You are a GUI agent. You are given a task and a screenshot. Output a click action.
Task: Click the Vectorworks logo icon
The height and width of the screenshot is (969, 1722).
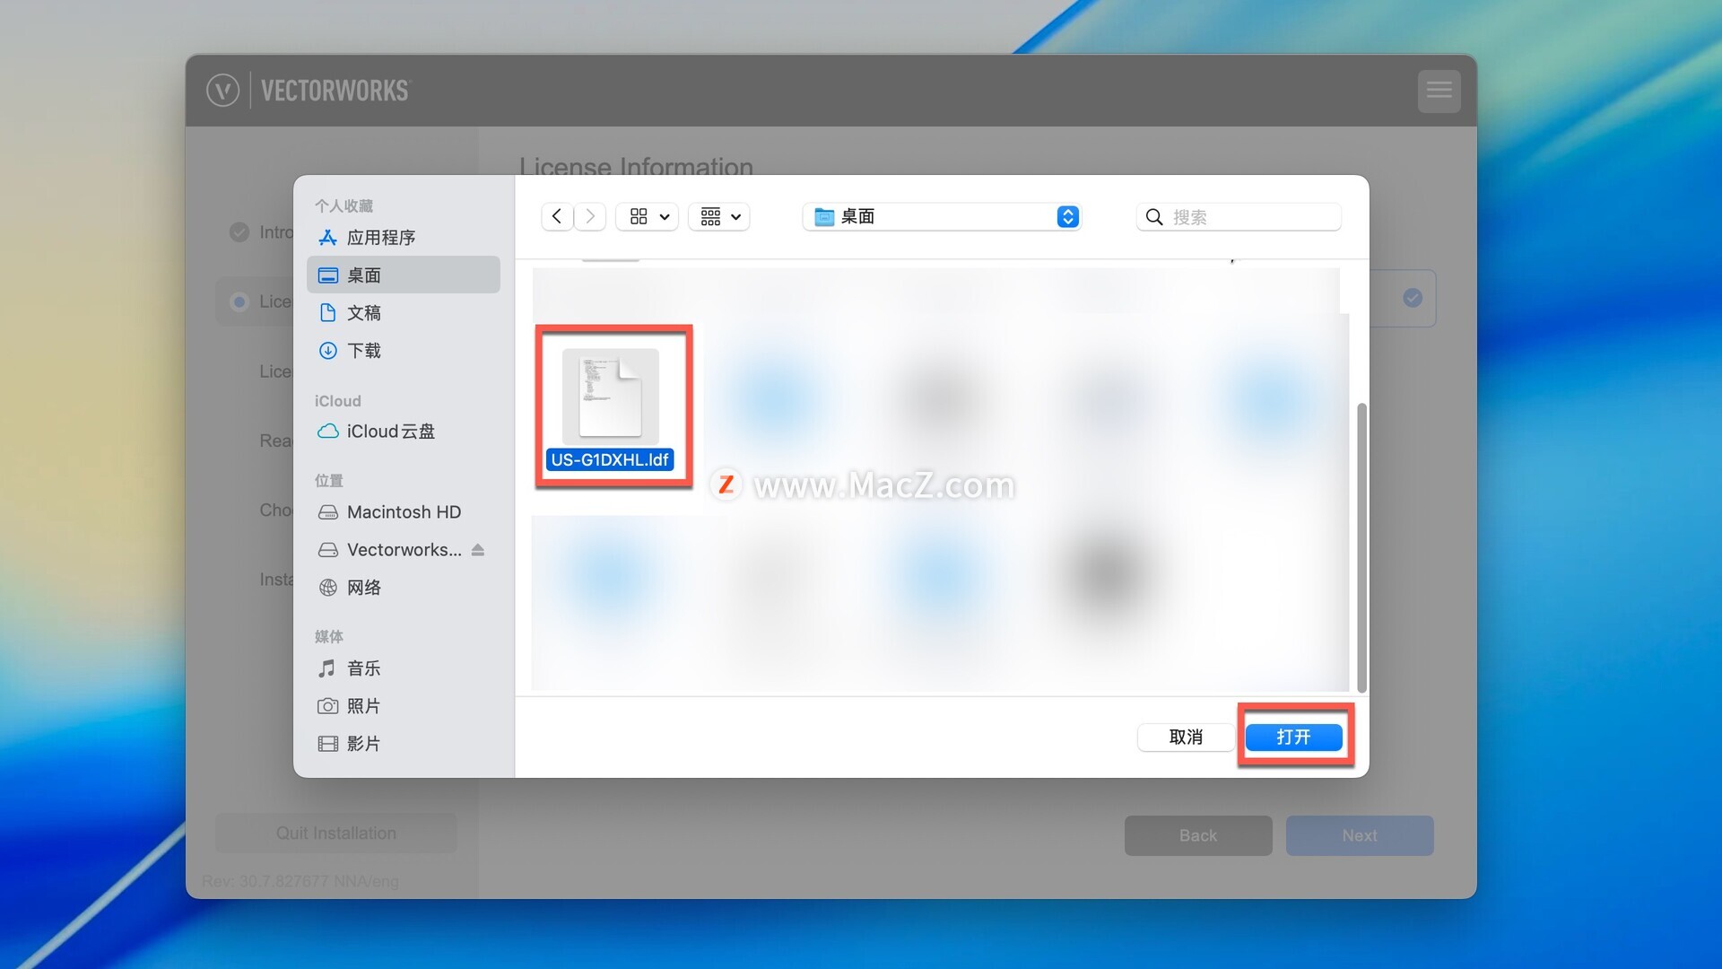[x=222, y=90]
